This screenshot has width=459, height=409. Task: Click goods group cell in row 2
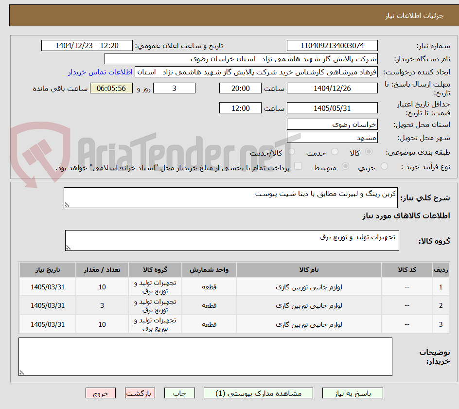click(x=155, y=305)
